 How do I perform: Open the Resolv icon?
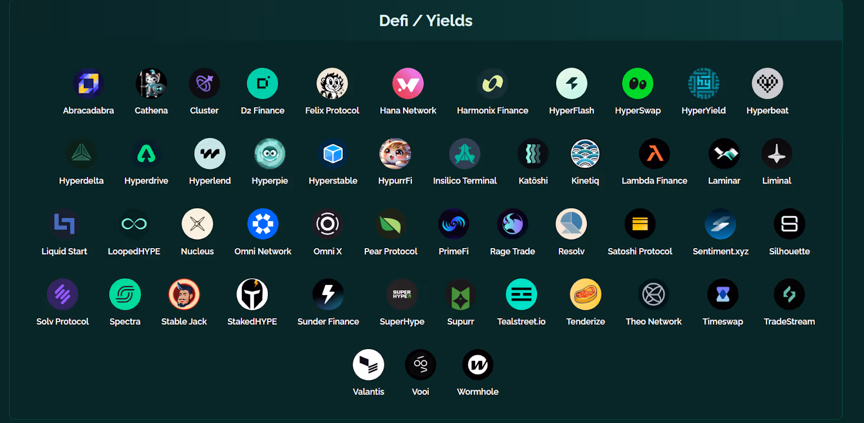(571, 224)
